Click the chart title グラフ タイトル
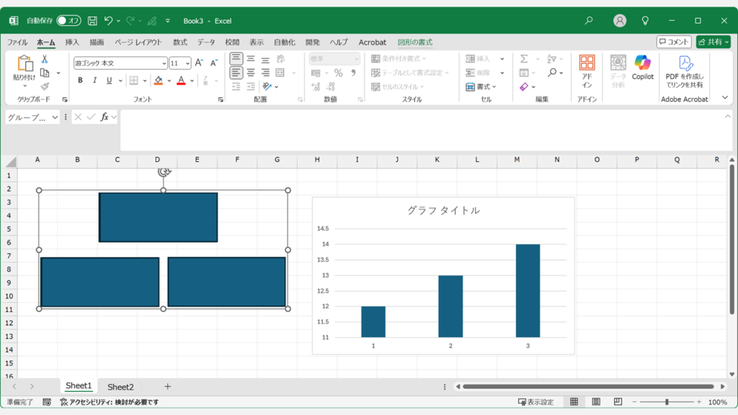 pyautogui.click(x=443, y=210)
